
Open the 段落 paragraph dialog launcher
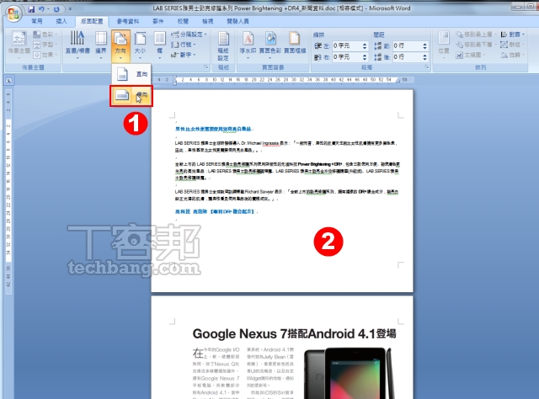[427, 67]
